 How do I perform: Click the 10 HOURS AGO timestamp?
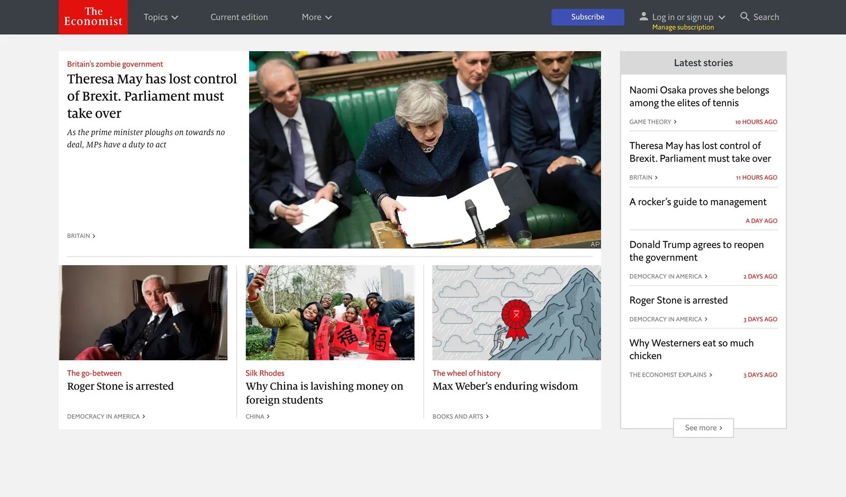[756, 122]
